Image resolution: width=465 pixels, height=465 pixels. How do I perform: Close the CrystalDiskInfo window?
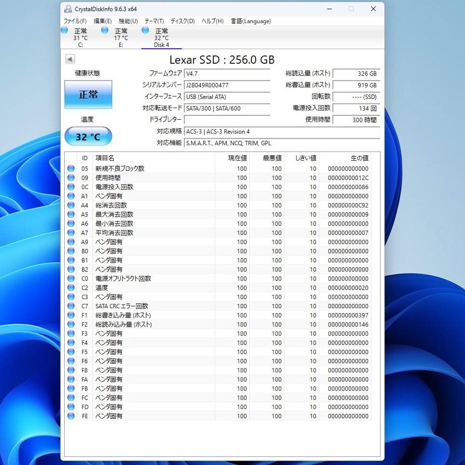click(373, 9)
